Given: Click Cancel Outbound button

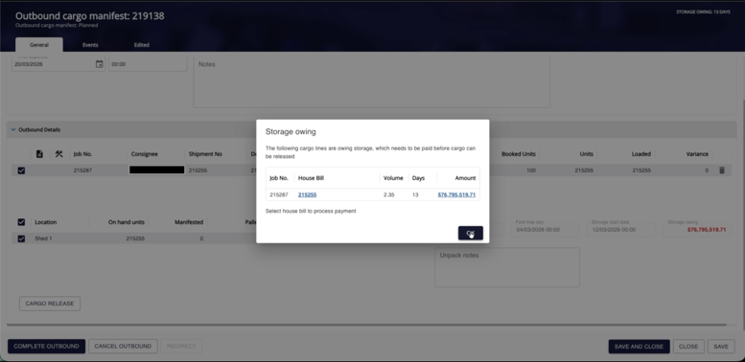Looking at the screenshot, I should tap(123, 347).
